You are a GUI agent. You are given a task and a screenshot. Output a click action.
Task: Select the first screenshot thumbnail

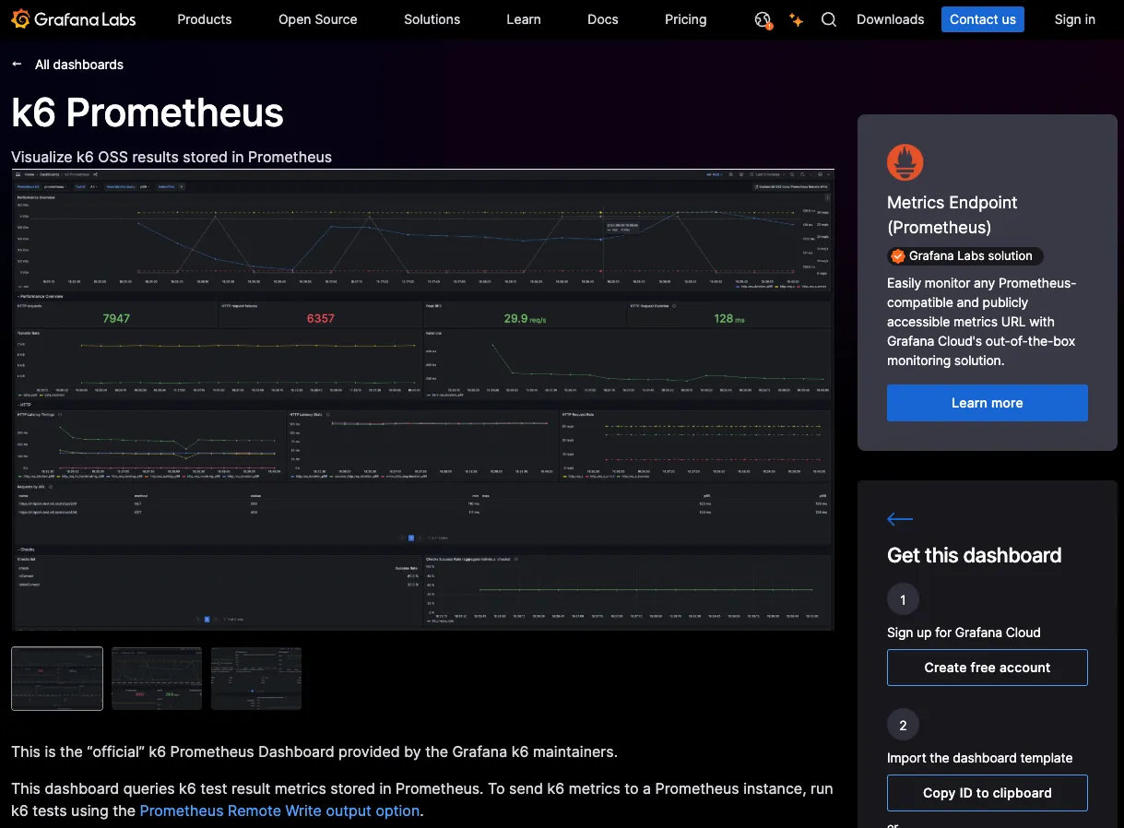tap(57, 679)
